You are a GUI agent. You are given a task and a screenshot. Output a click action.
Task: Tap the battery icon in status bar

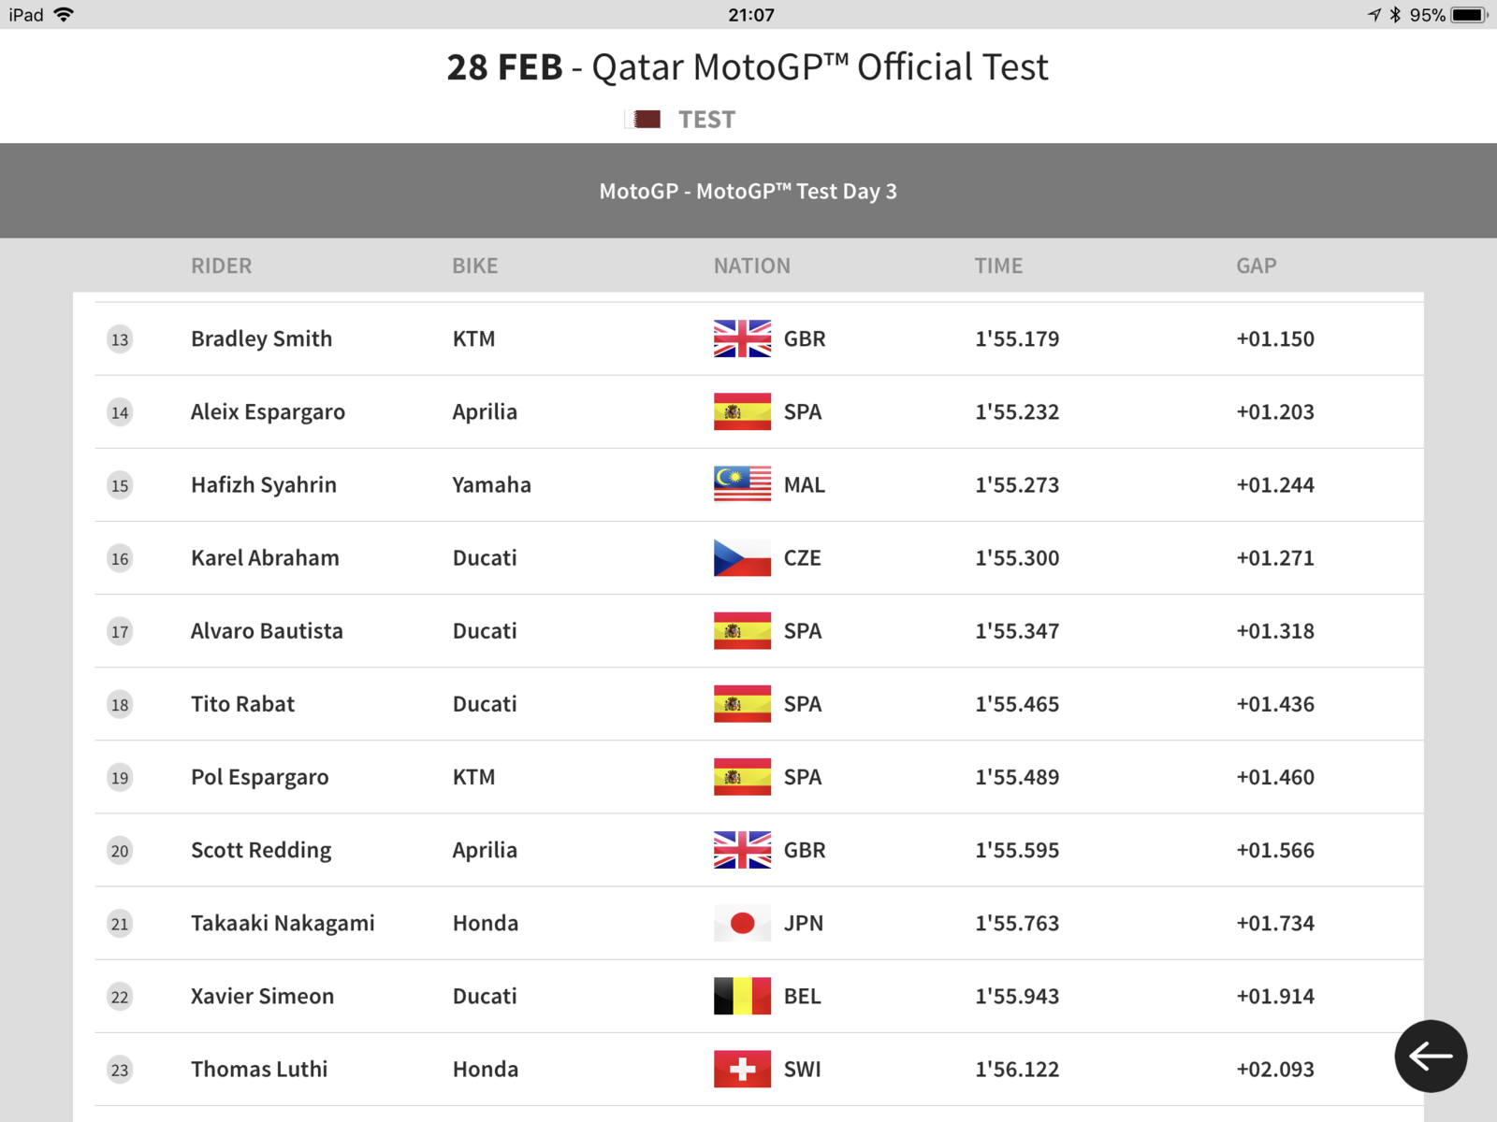[x=1469, y=15]
